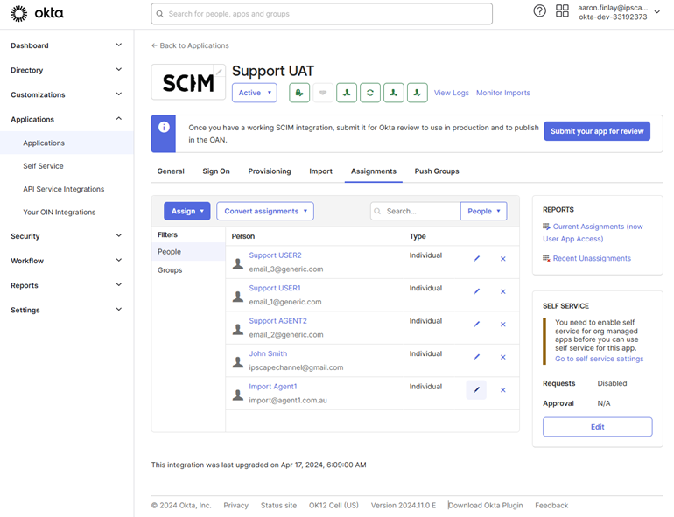674x517 pixels.
Task: Remove John Smith assignment with X
Action: 502,357
